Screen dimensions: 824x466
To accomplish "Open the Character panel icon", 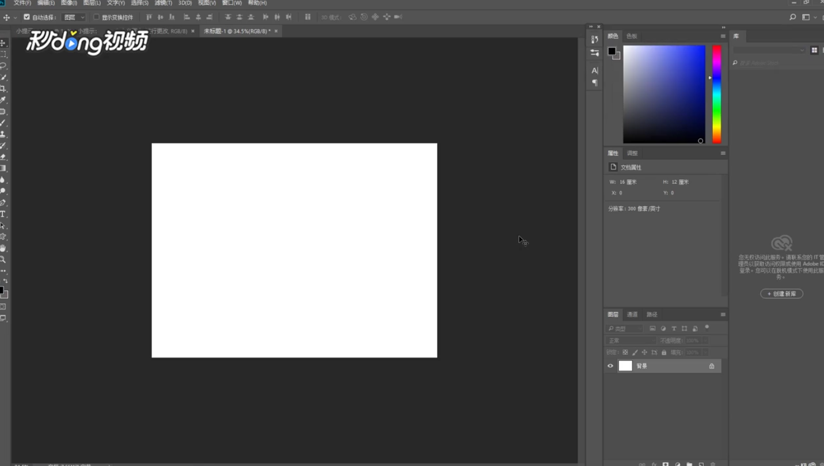I will click(x=595, y=70).
